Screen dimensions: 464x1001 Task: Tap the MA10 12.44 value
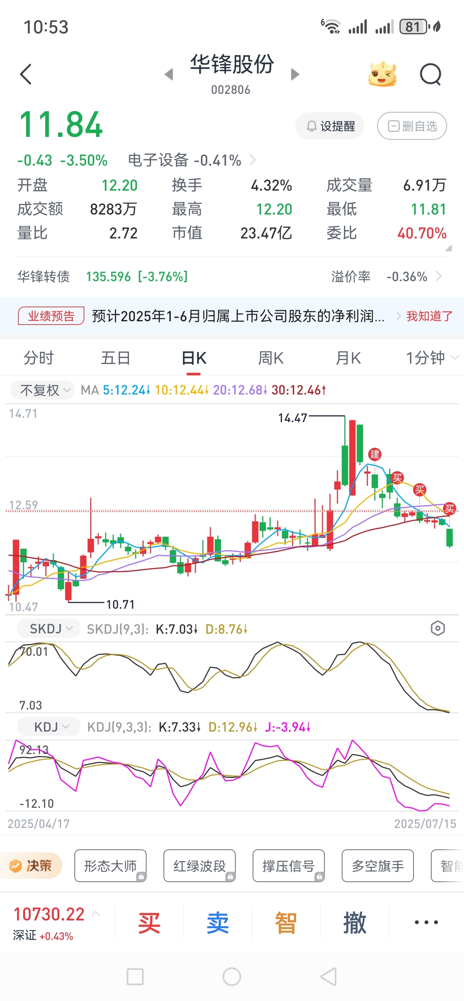coord(182,390)
